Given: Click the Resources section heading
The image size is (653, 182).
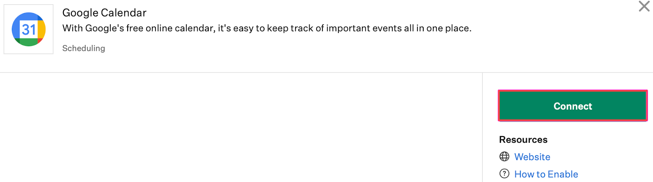Looking at the screenshot, I should (523, 140).
